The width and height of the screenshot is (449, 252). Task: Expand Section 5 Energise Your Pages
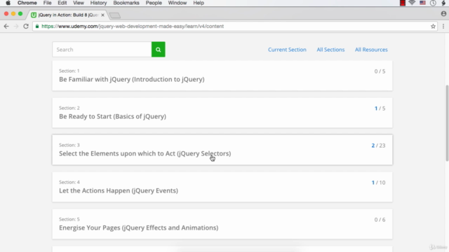tap(222, 224)
